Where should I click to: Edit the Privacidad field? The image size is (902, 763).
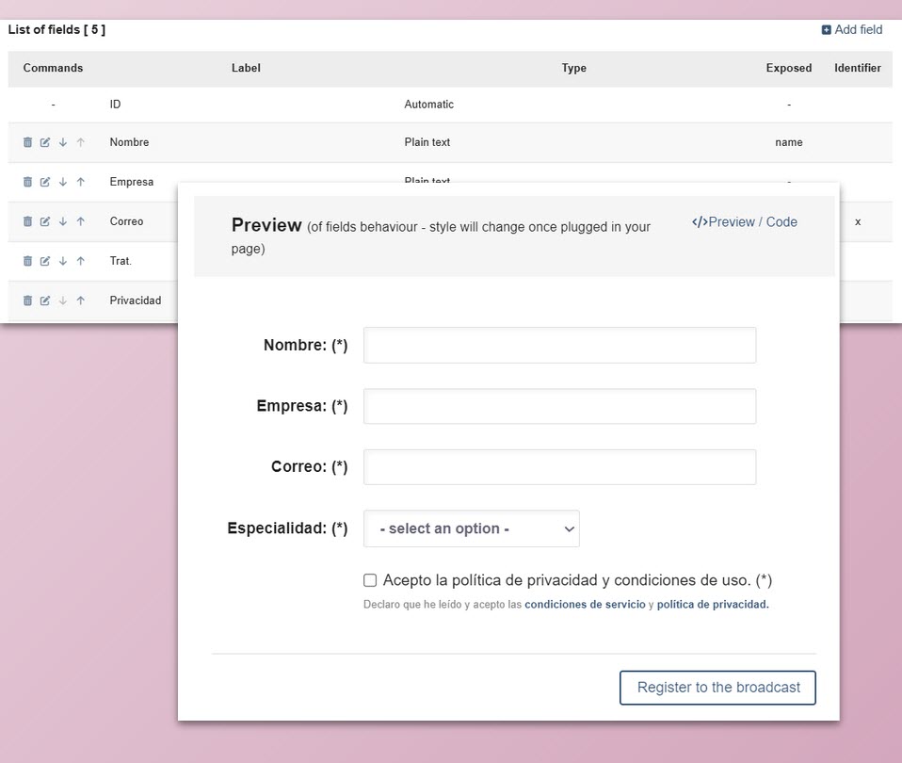pyautogui.click(x=45, y=300)
